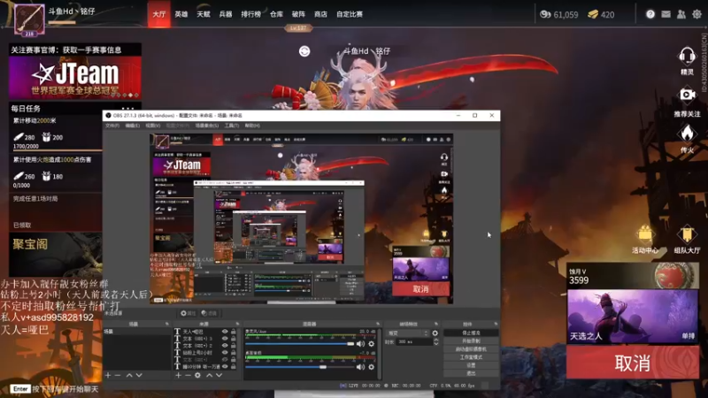Open the friends list icon

click(x=681, y=14)
